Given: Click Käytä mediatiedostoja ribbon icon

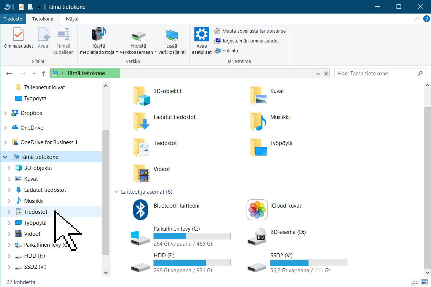Looking at the screenshot, I should [98, 35].
